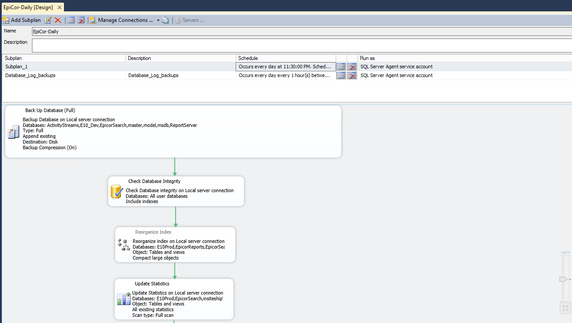Image resolution: width=572 pixels, height=323 pixels.
Task: Click the Run as column header
Action: (x=465, y=58)
